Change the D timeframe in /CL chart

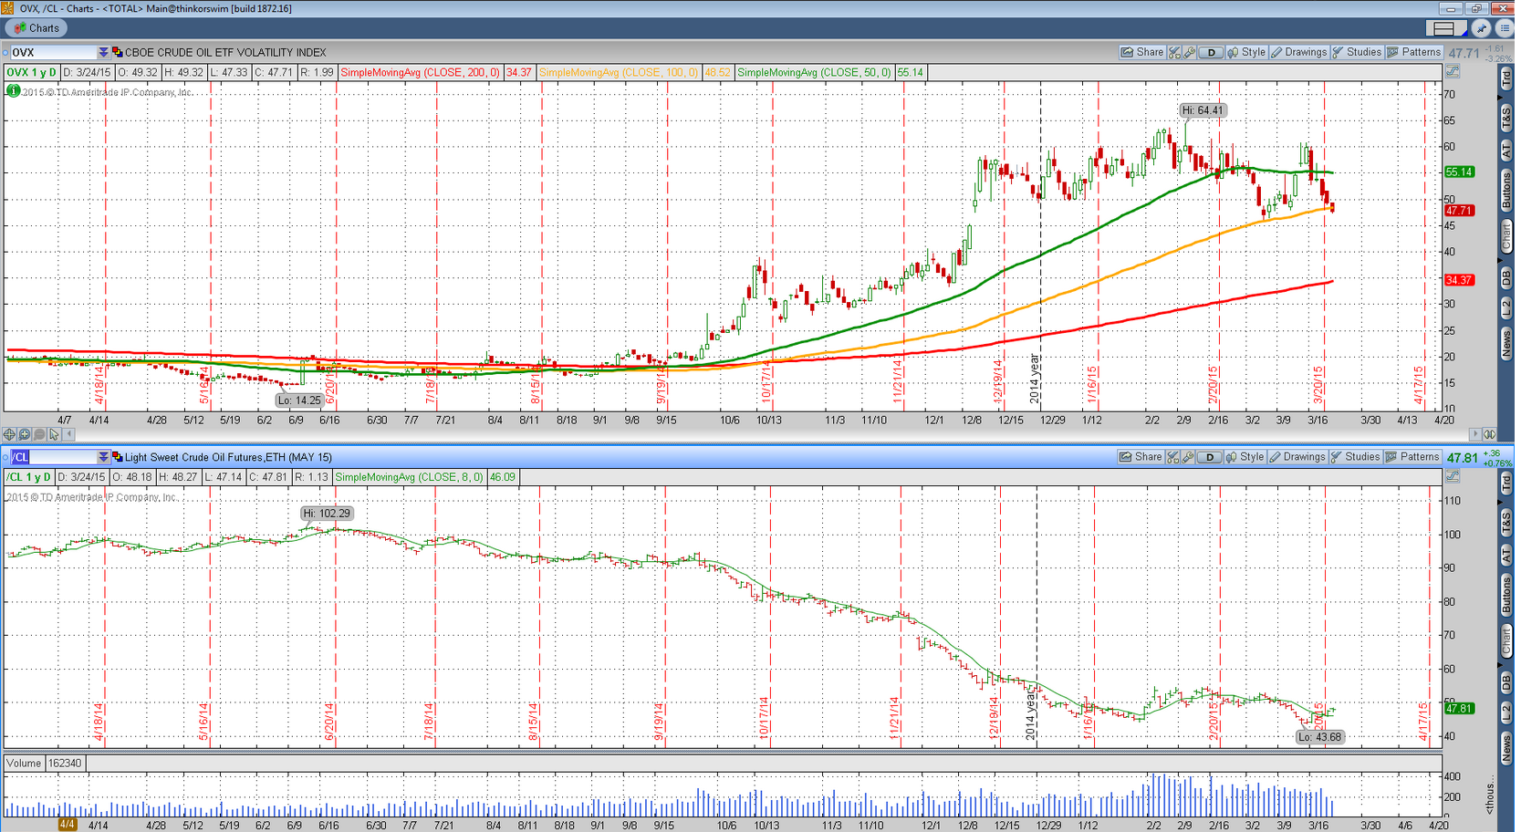(x=1209, y=457)
